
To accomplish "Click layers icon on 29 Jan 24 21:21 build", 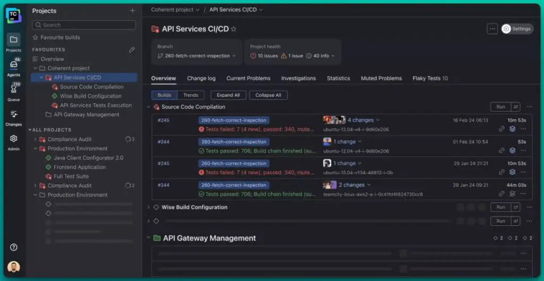I will (x=513, y=172).
